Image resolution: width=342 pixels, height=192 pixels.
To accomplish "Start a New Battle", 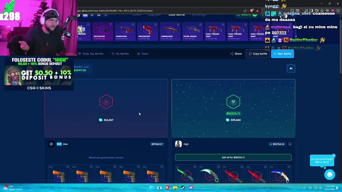I will (x=282, y=54).
